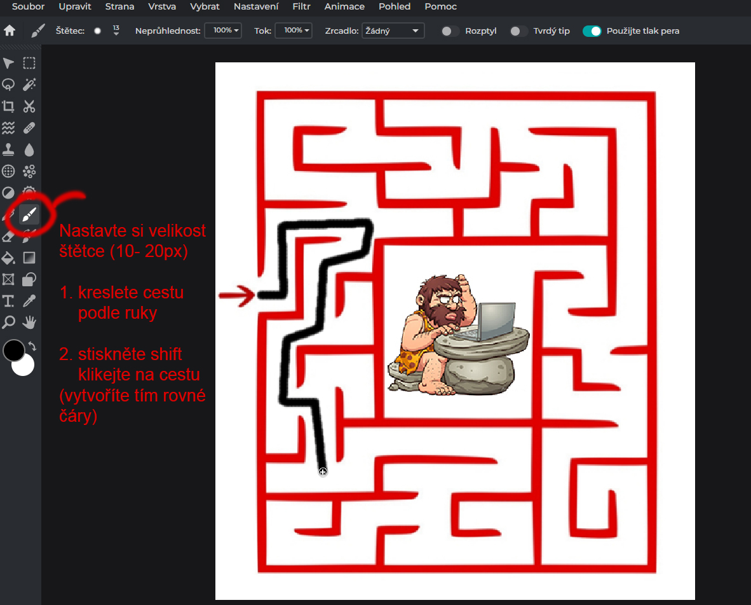The image size is (751, 605).
Task: Select the Text tool
Action: (x=8, y=301)
